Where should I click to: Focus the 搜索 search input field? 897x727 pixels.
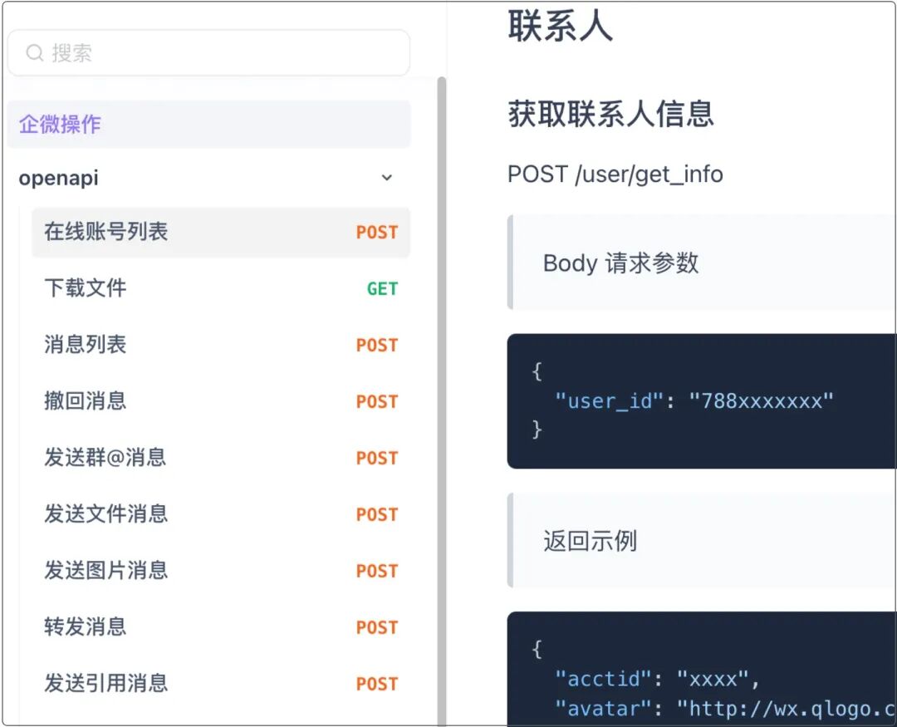coord(208,52)
